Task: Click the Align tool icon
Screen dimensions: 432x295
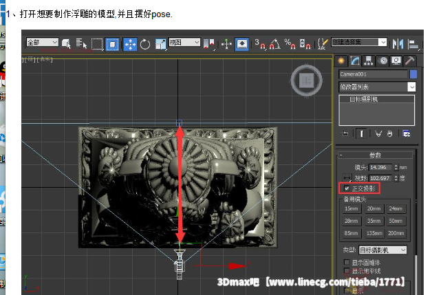Action: [x=413, y=44]
